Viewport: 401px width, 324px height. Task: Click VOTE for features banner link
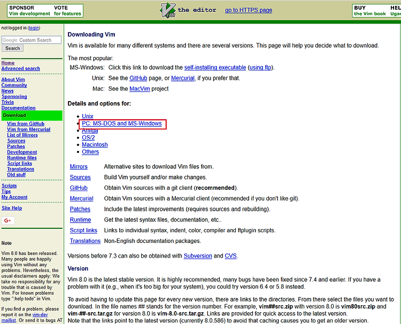[67, 11]
